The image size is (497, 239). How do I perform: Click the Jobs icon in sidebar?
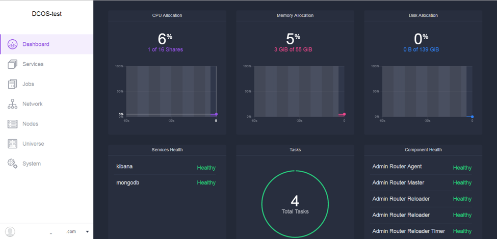tap(13, 84)
